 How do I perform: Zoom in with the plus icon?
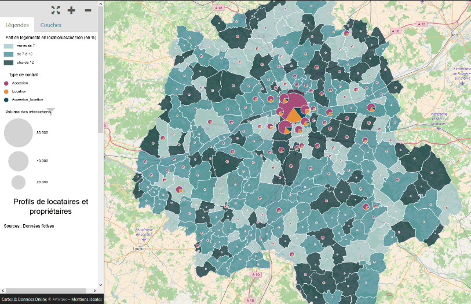(71, 10)
